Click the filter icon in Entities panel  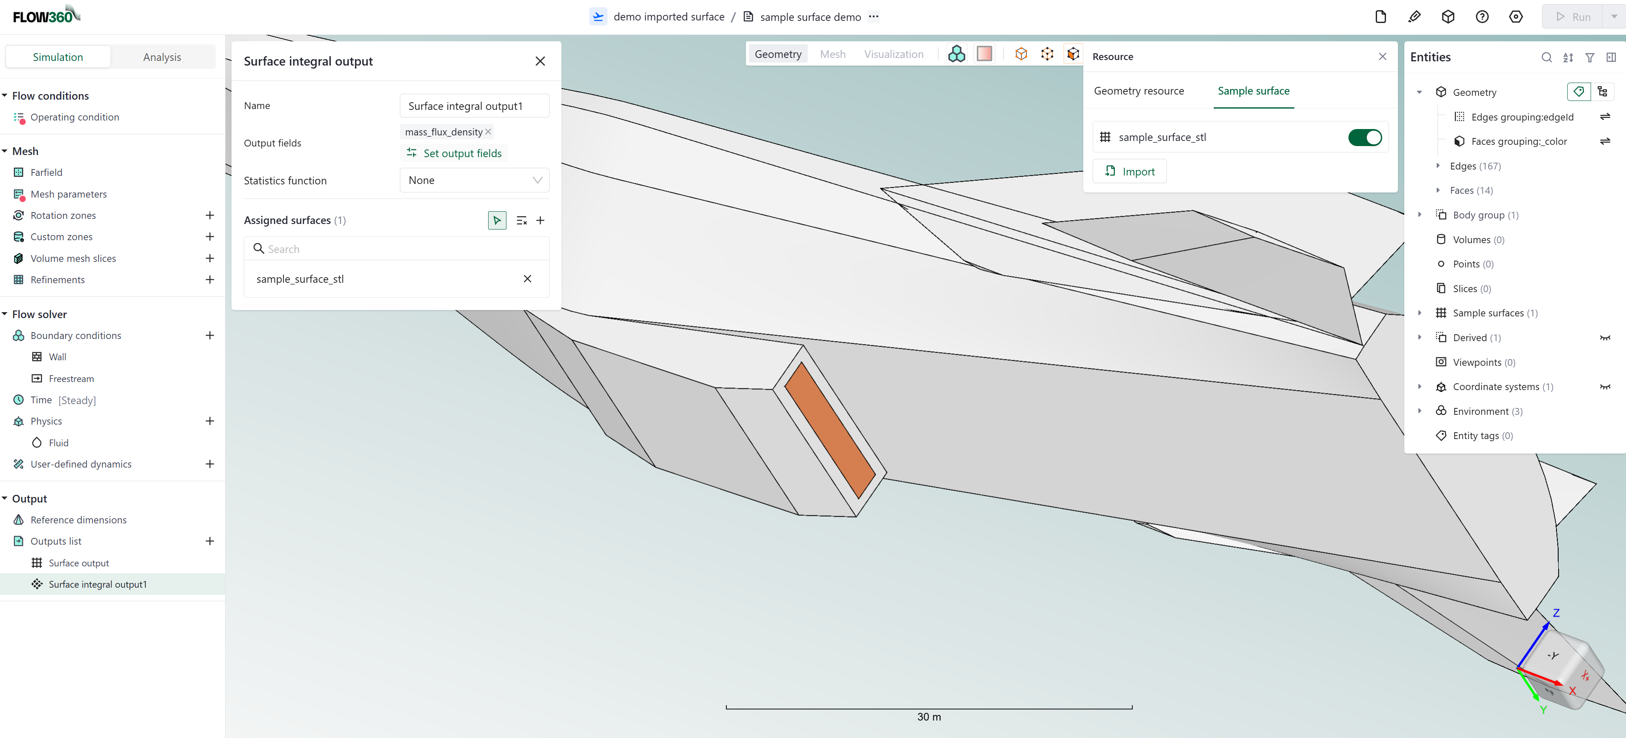(x=1590, y=57)
